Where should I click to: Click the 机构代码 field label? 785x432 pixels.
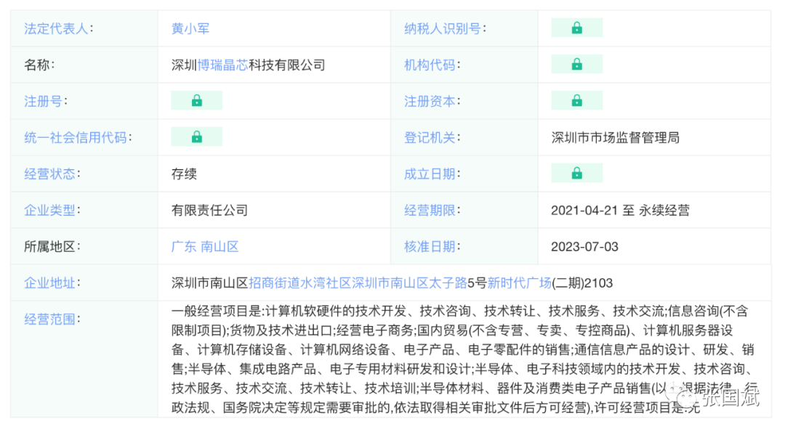(x=430, y=65)
